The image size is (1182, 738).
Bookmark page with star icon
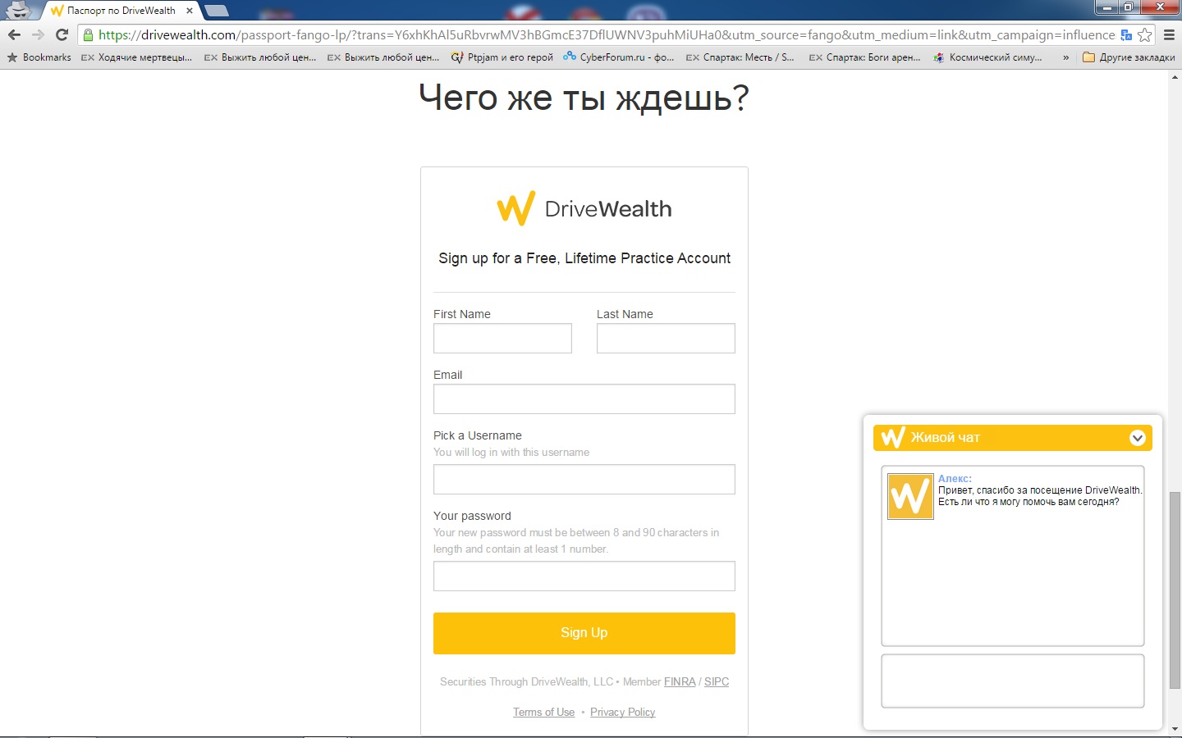(1144, 34)
